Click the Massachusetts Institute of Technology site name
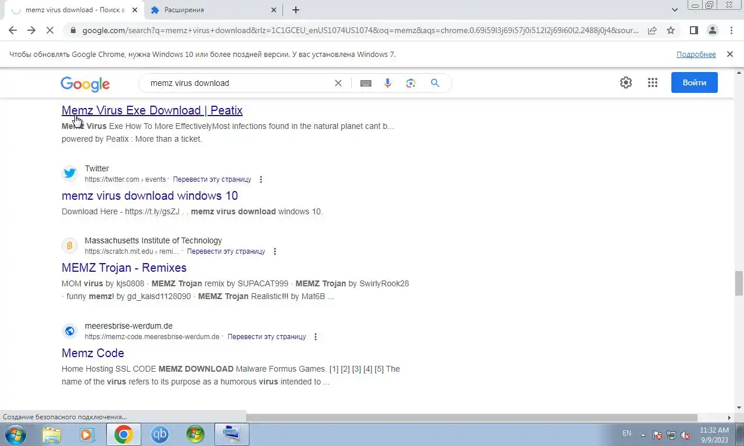Screen dimensions: 744x446 [153, 240]
